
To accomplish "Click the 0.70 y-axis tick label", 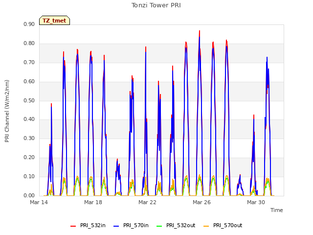I will [x=29, y=63].
